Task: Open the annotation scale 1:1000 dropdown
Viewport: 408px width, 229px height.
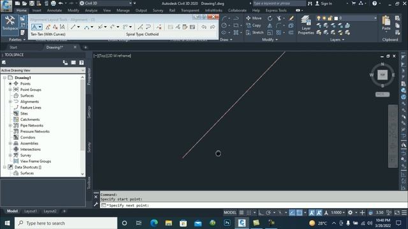Action: click(338, 212)
